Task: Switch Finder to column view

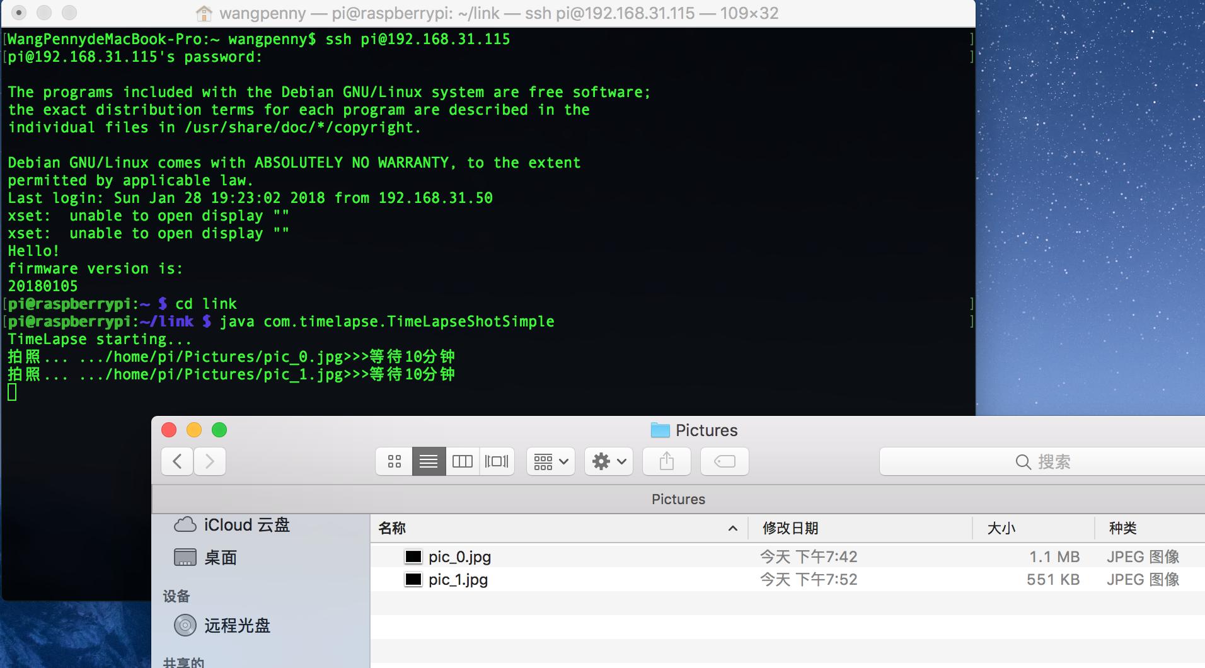Action: click(463, 462)
